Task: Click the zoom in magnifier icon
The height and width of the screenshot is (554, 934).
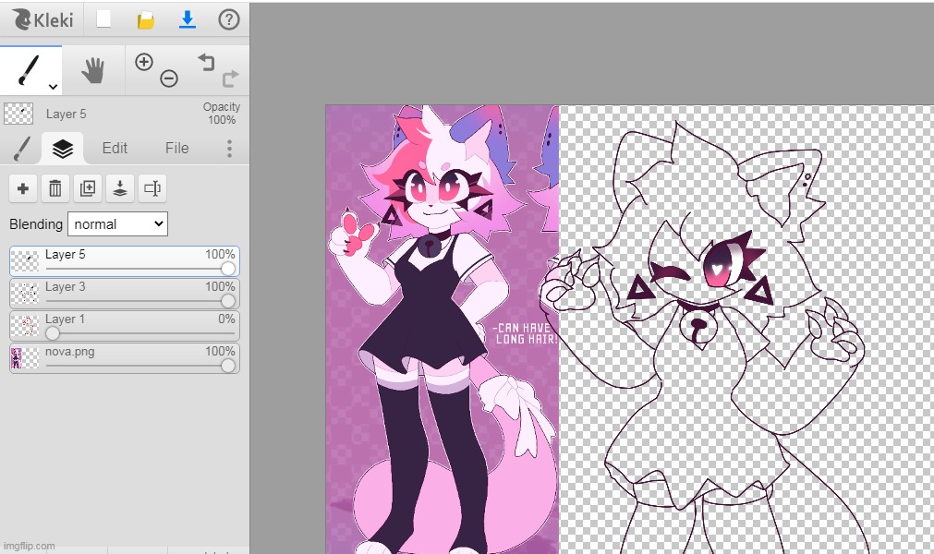Action: click(143, 62)
